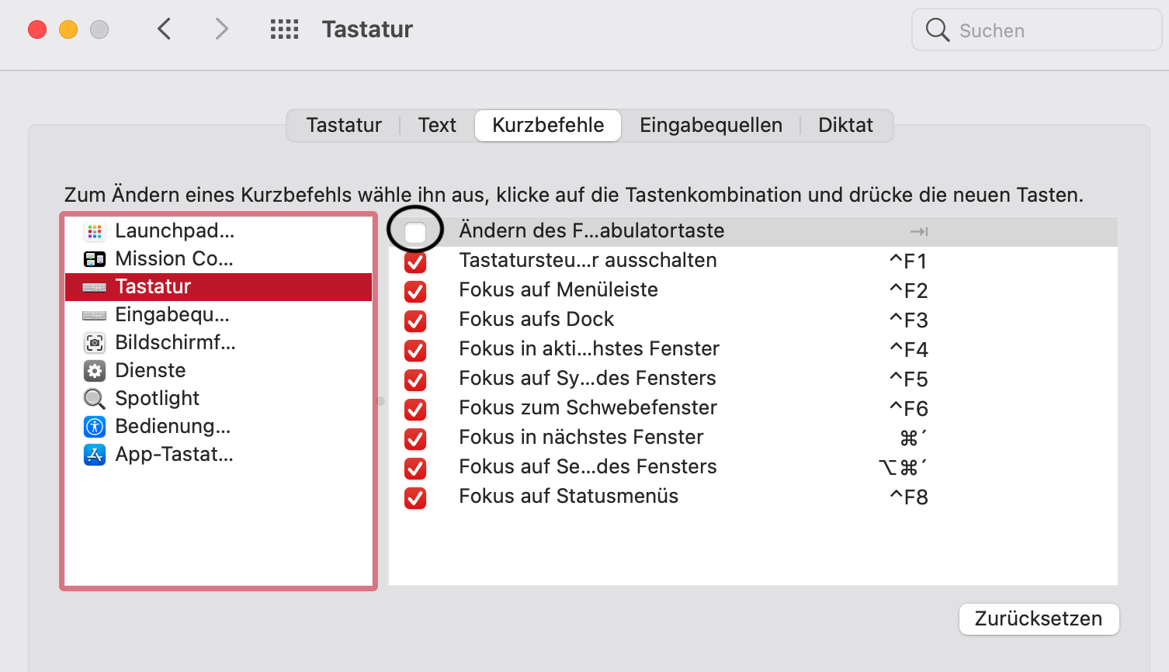Click the ^F4 shortcut key combination

[x=908, y=350]
